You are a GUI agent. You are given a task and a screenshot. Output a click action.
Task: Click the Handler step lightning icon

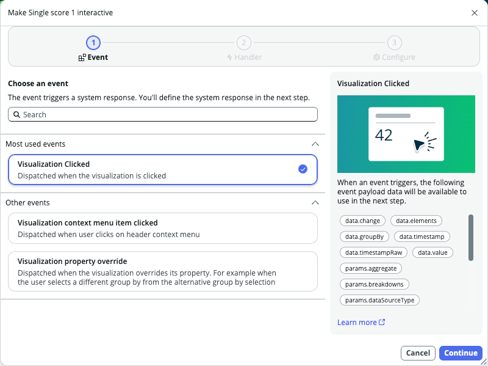230,57
